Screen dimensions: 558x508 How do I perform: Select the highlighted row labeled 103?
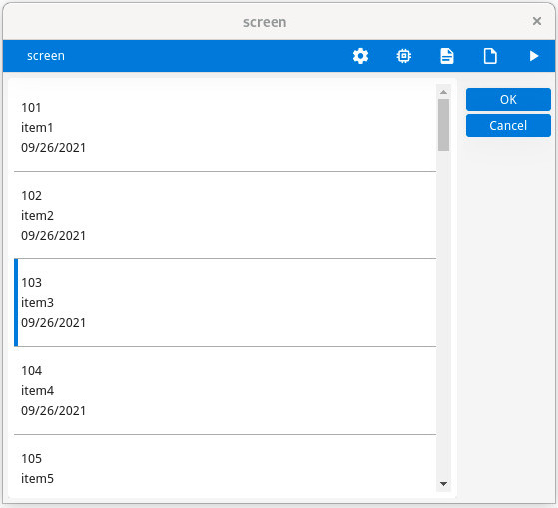pos(225,303)
